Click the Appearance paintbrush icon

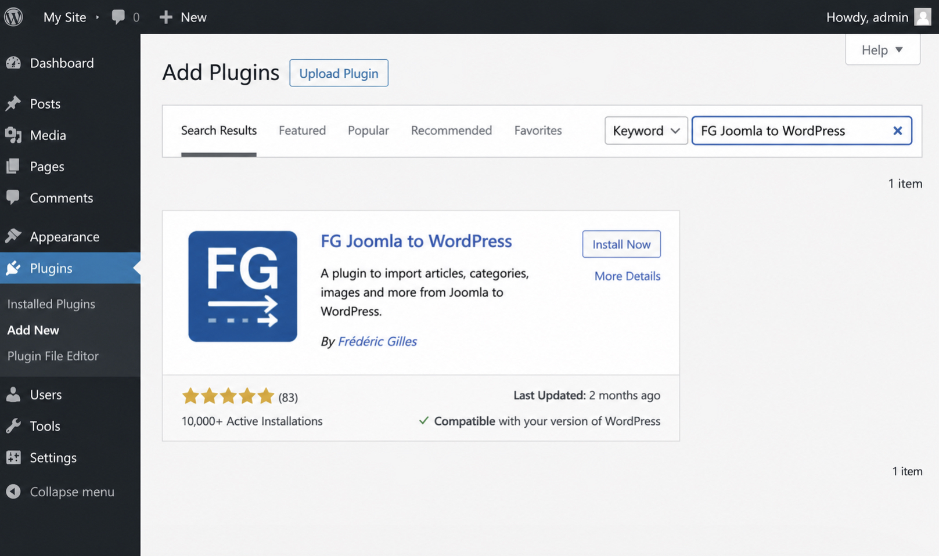point(13,236)
